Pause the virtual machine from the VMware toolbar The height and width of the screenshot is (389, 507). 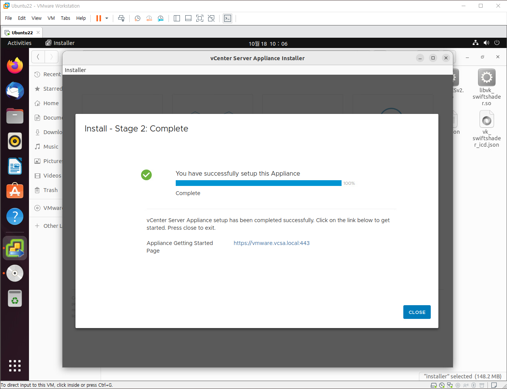(x=99, y=18)
